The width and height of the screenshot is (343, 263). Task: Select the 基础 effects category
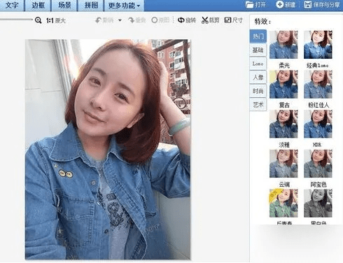(258, 50)
